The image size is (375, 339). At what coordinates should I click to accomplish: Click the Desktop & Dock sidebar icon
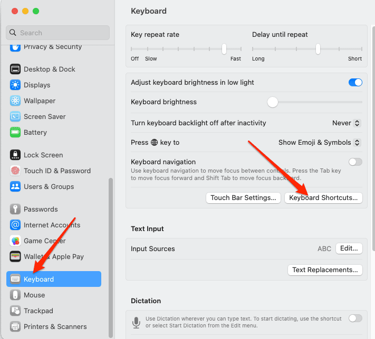click(x=15, y=69)
